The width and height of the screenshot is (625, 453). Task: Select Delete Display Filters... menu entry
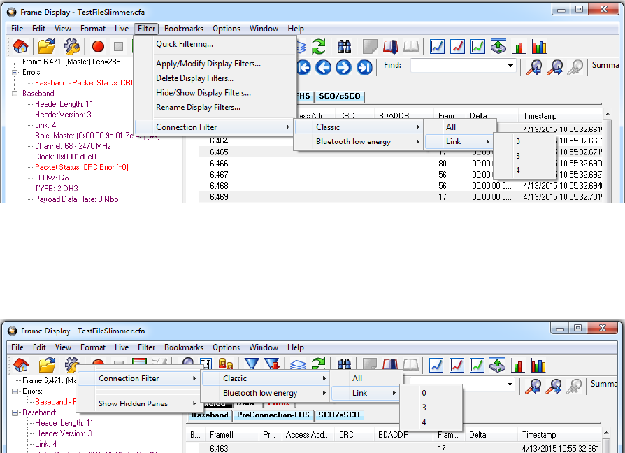[194, 78]
